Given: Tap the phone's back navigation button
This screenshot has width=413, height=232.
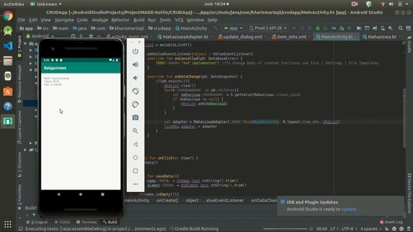Looking at the screenshot, I should (59, 195).
